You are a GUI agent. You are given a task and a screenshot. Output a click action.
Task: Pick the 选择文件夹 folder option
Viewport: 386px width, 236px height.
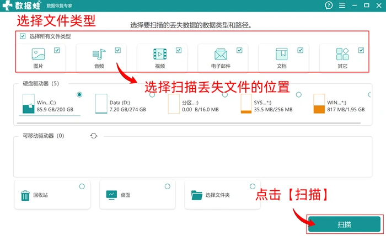coord(223,195)
